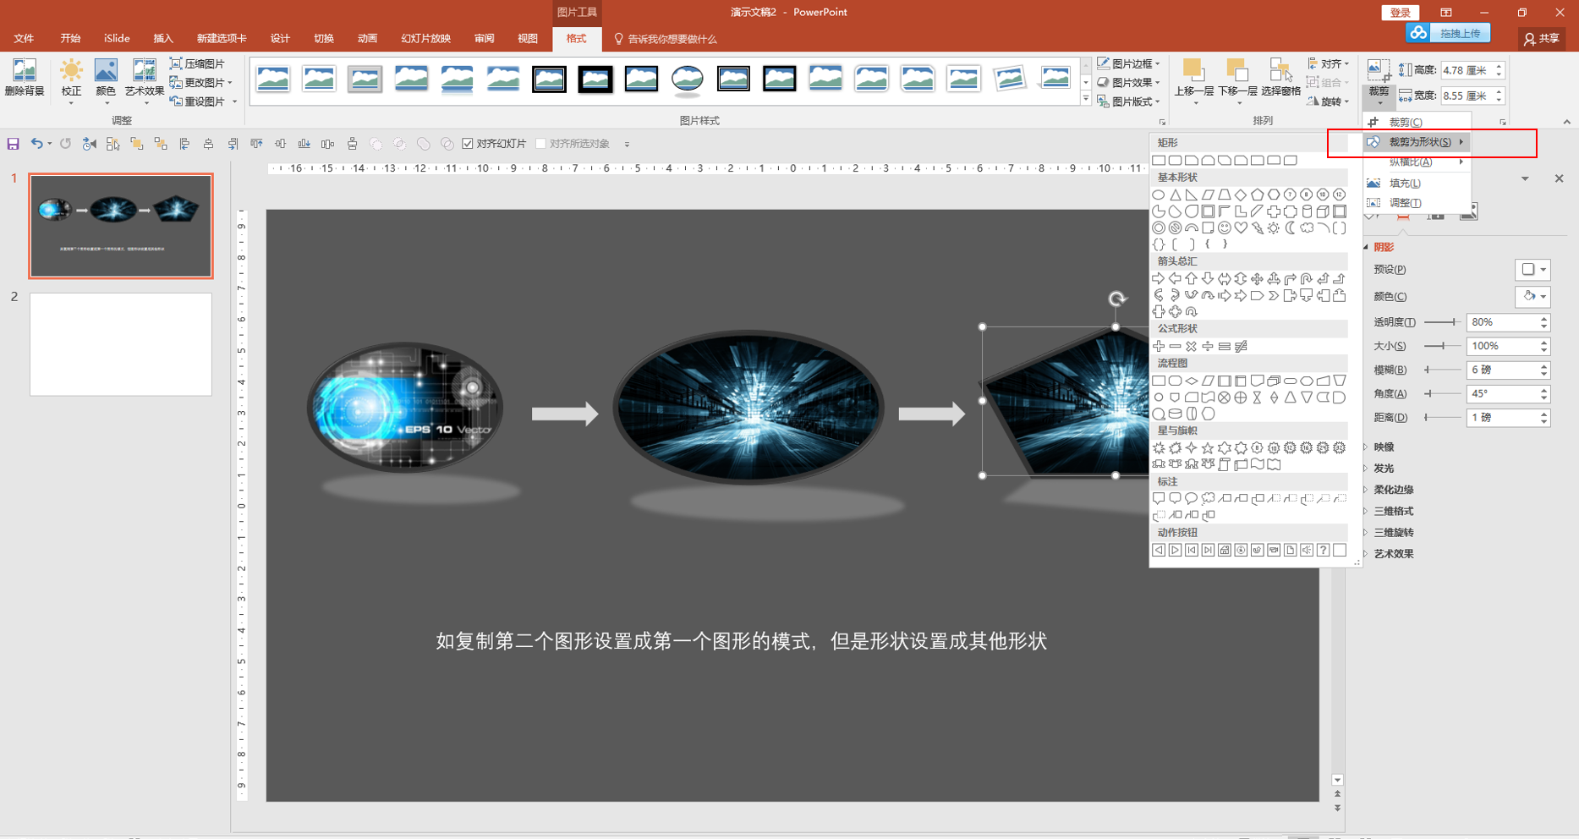Expand the 三维旋转 section
This screenshot has height=839, width=1579.
1393,533
